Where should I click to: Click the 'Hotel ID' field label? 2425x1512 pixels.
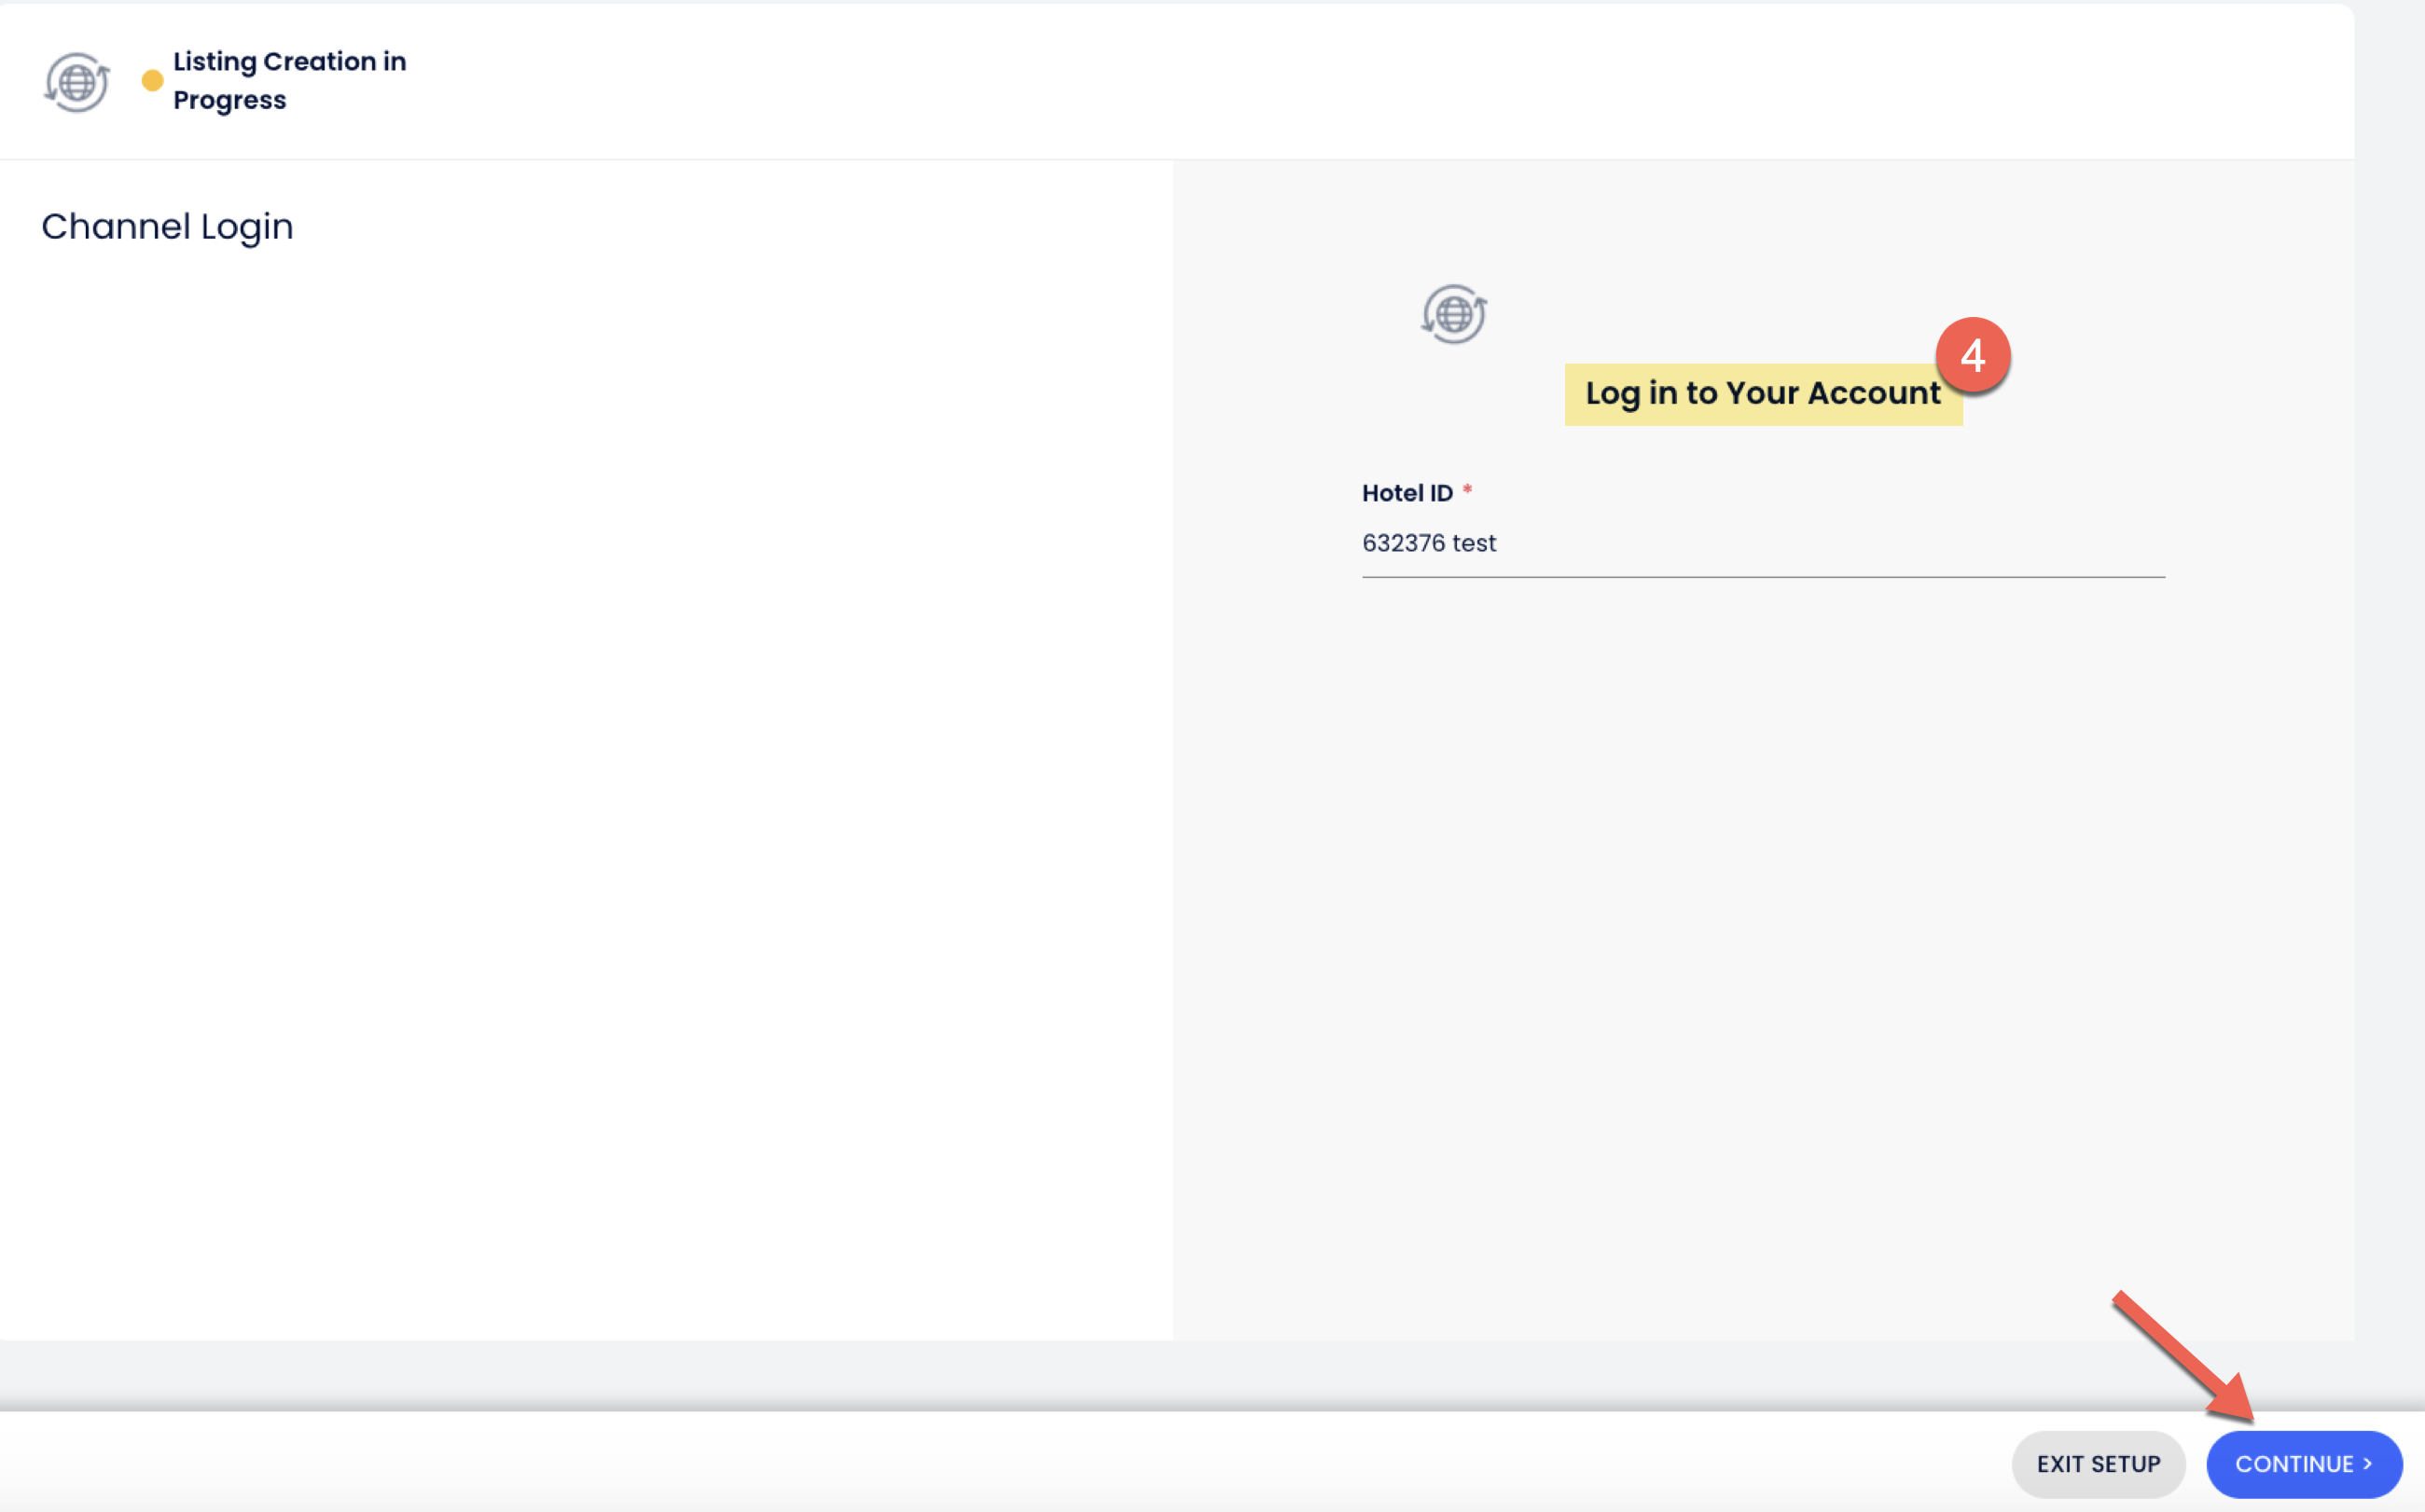point(1406,493)
